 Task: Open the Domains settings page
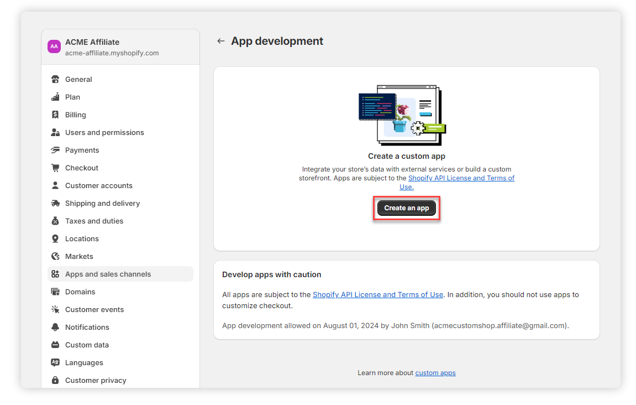click(80, 292)
